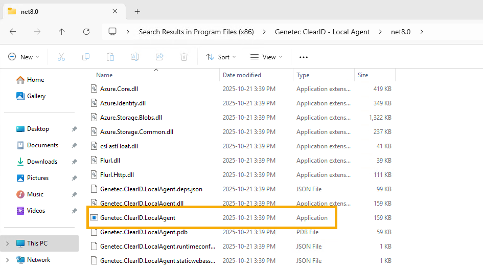Close the net8.0 tab
Viewport: 483px width, 268px height.
click(114, 11)
